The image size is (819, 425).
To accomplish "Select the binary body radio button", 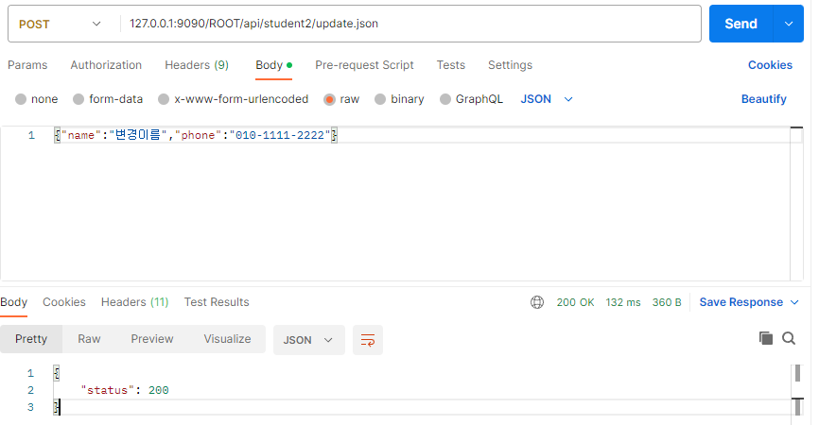I will click(380, 99).
